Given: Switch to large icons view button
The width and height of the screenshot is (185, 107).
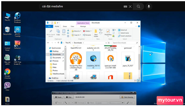Looking at the screenshot, I should [138, 81].
